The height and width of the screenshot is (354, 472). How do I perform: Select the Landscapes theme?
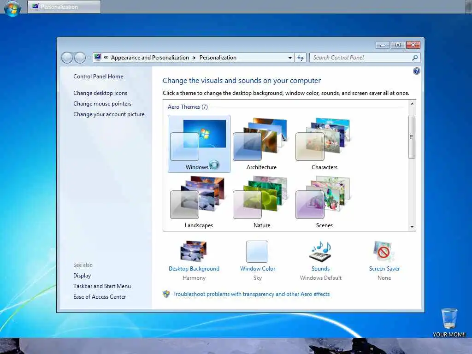pos(199,202)
